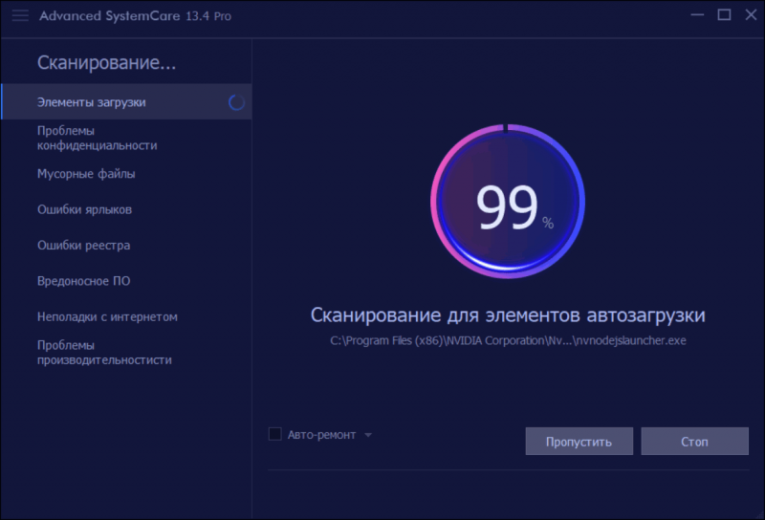Click the nvnodejslauncher.exe file path text
765x520 pixels.
coord(508,340)
